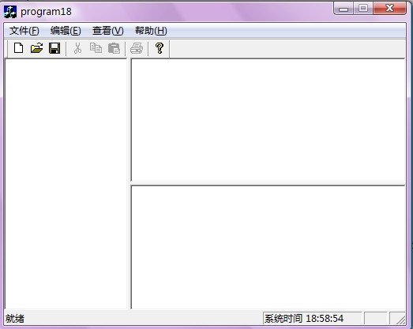Image resolution: width=413 pixels, height=329 pixels.
Task: Click inside the left split pane
Action: 66,184
